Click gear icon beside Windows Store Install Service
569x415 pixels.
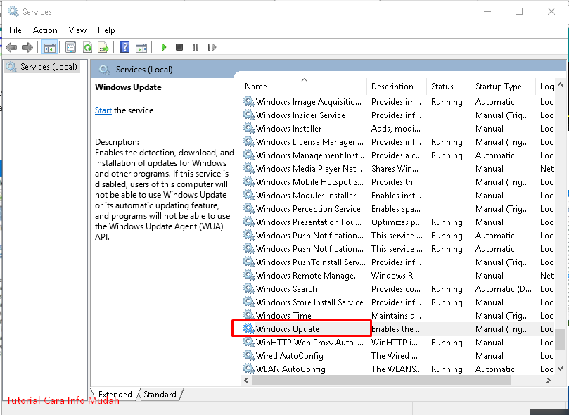[x=248, y=302]
